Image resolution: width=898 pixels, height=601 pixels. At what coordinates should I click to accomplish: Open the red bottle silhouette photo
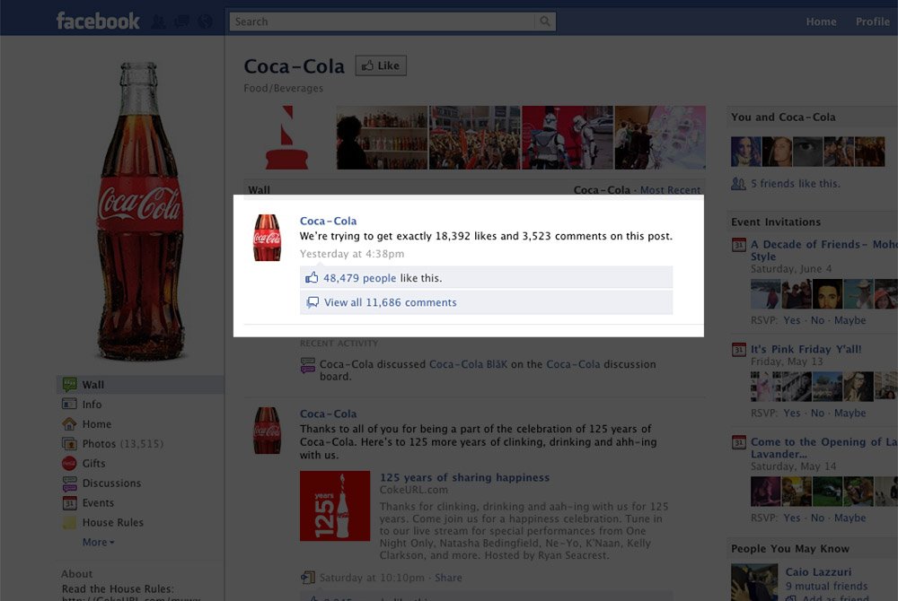click(x=287, y=137)
